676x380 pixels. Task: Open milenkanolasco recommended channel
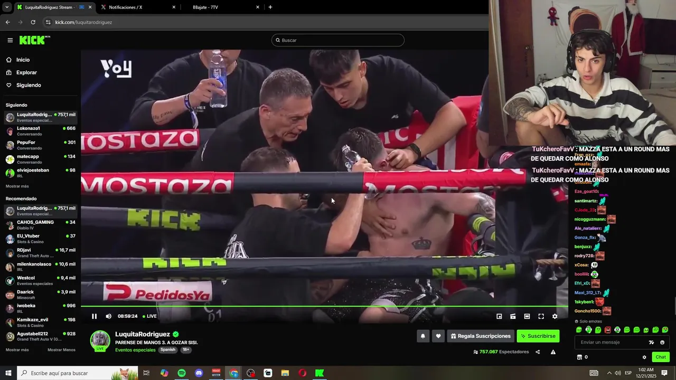(x=41, y=267)
